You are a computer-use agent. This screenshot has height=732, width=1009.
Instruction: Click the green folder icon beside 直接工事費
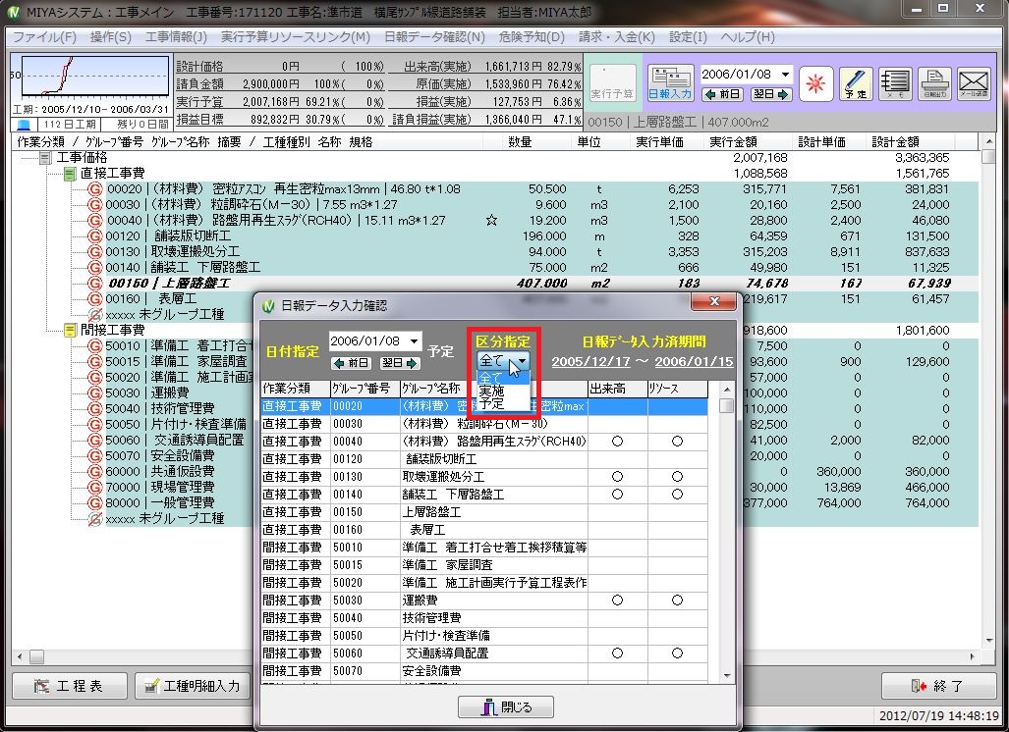click(70, 174)
